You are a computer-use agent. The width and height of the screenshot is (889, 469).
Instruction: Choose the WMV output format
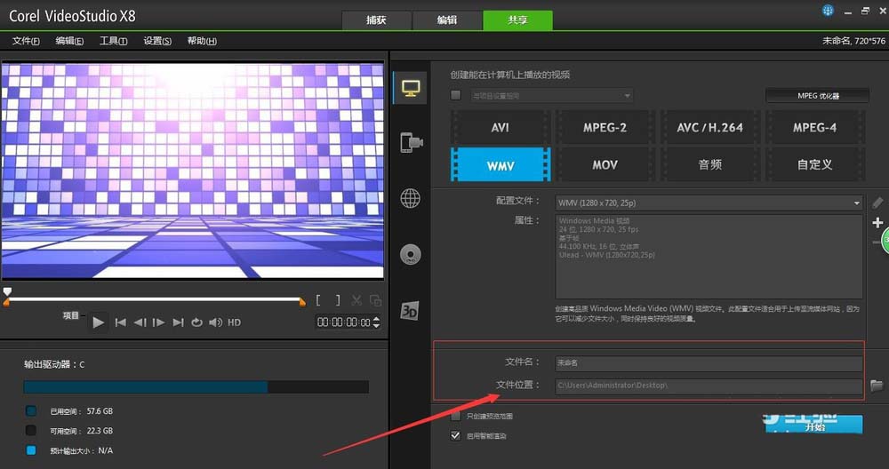[500, 165]
